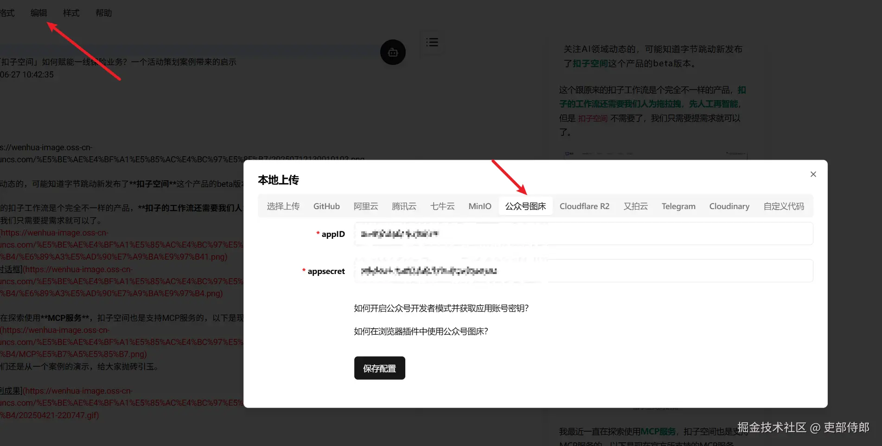Close the 本地上传 dialog

coord(813,174)
